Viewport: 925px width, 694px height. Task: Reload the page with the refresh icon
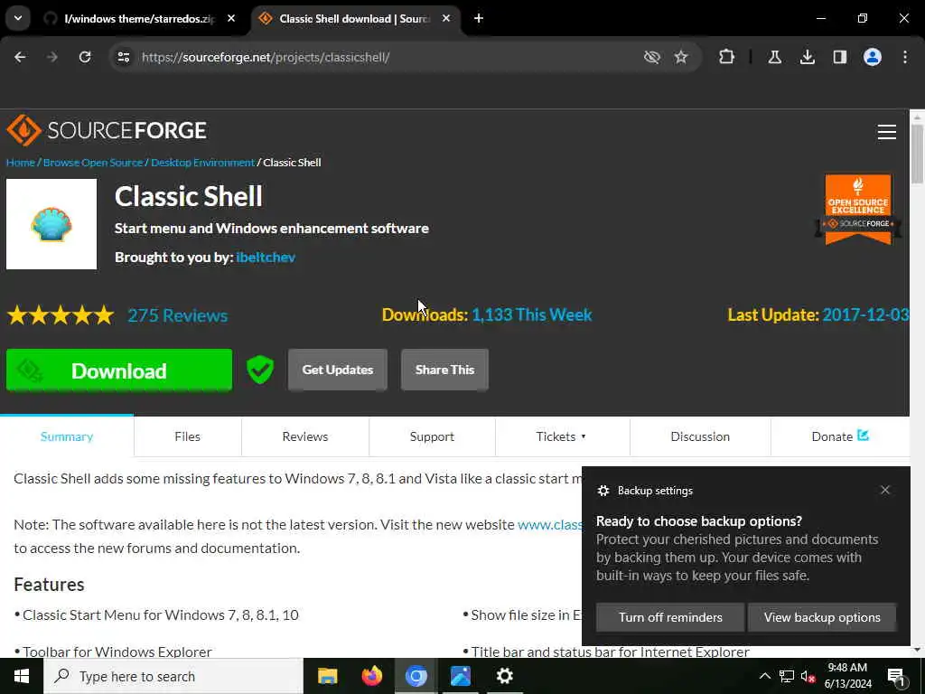point(85,57)
